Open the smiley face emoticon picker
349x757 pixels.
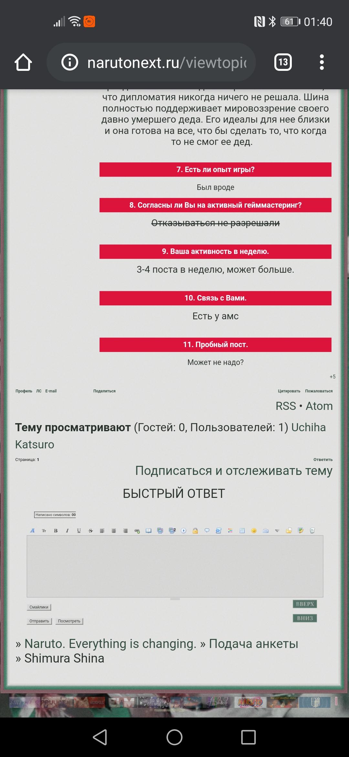(x=254, y=531)
